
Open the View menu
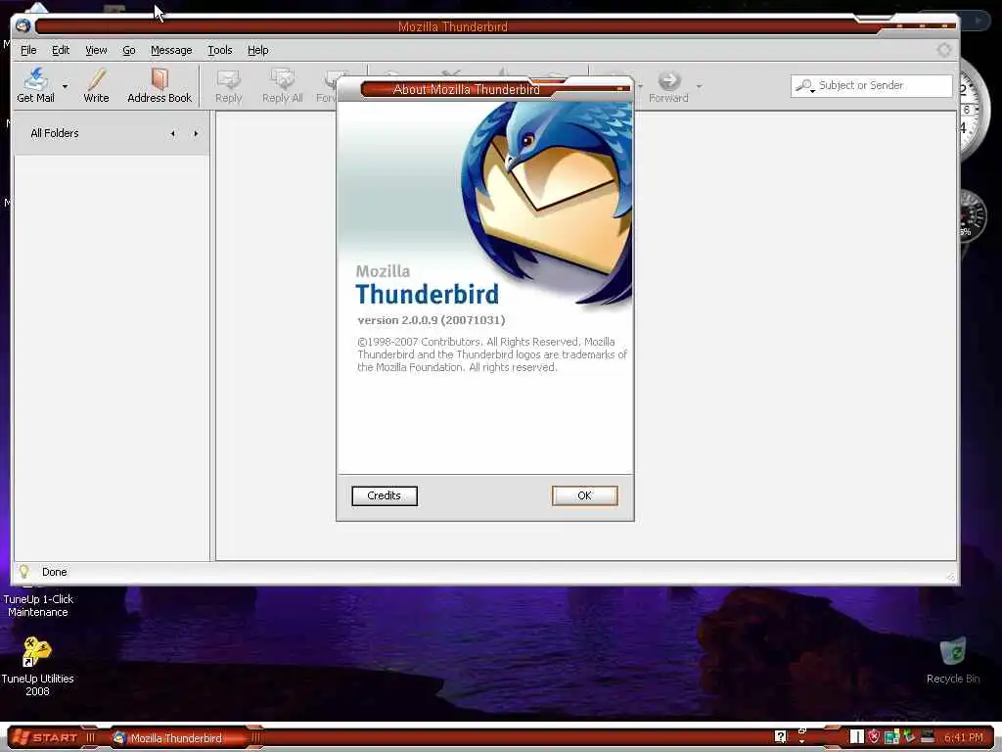pyautogui.click(x=97, y=50)
